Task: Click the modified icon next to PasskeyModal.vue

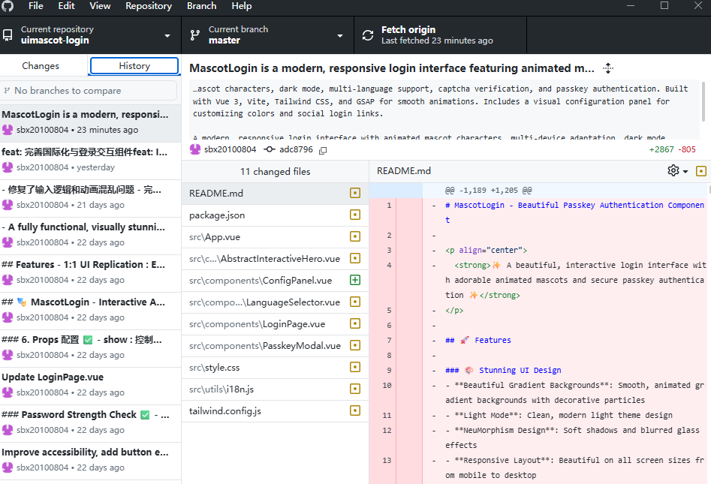Action: tap(355, 345)
